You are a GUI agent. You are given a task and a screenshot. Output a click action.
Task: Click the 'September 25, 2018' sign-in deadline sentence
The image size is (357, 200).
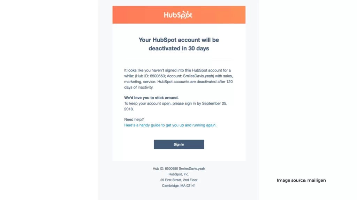(x=176, y=106)
